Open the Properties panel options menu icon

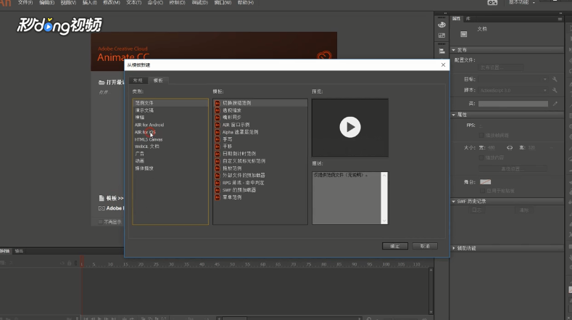(x=560, y=19)
